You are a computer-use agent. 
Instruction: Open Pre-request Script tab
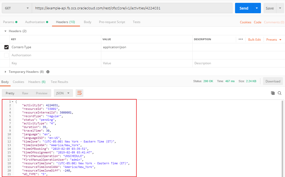click(112, 22)
